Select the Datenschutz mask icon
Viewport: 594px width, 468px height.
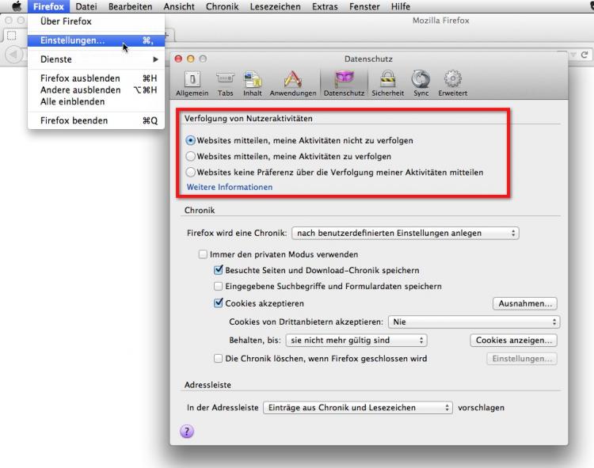tap(345, 82)
